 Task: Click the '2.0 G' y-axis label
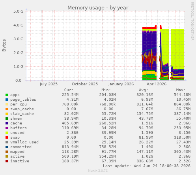(19, 53)
